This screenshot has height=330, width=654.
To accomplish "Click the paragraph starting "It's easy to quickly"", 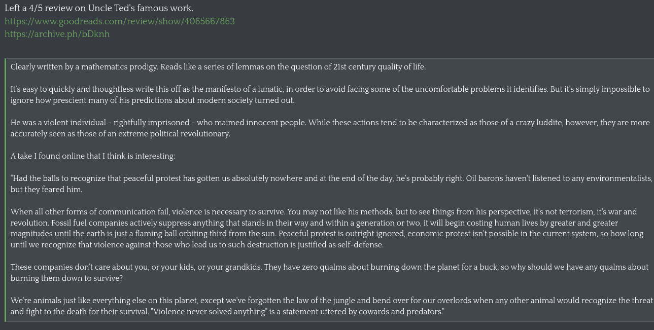I will pos(330,95).
